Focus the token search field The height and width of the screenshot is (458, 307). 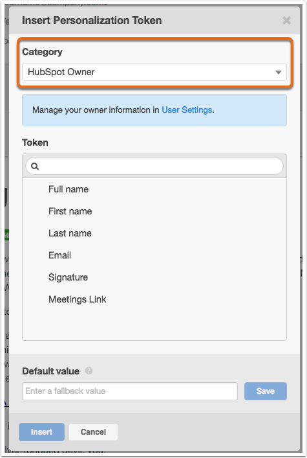click(154, 166)
